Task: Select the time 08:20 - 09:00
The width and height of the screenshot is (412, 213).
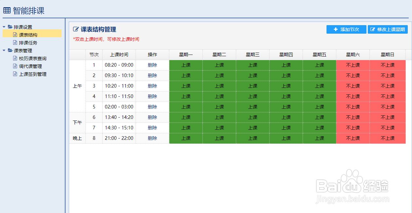Action: point(119,65)
